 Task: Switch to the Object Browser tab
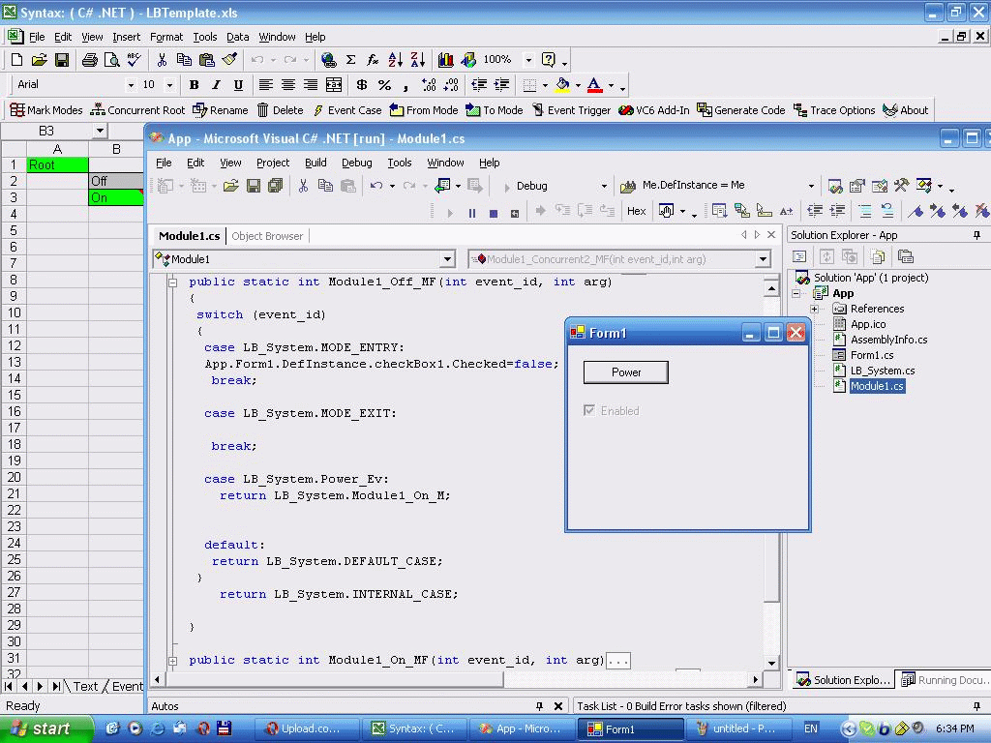[267, 236]
